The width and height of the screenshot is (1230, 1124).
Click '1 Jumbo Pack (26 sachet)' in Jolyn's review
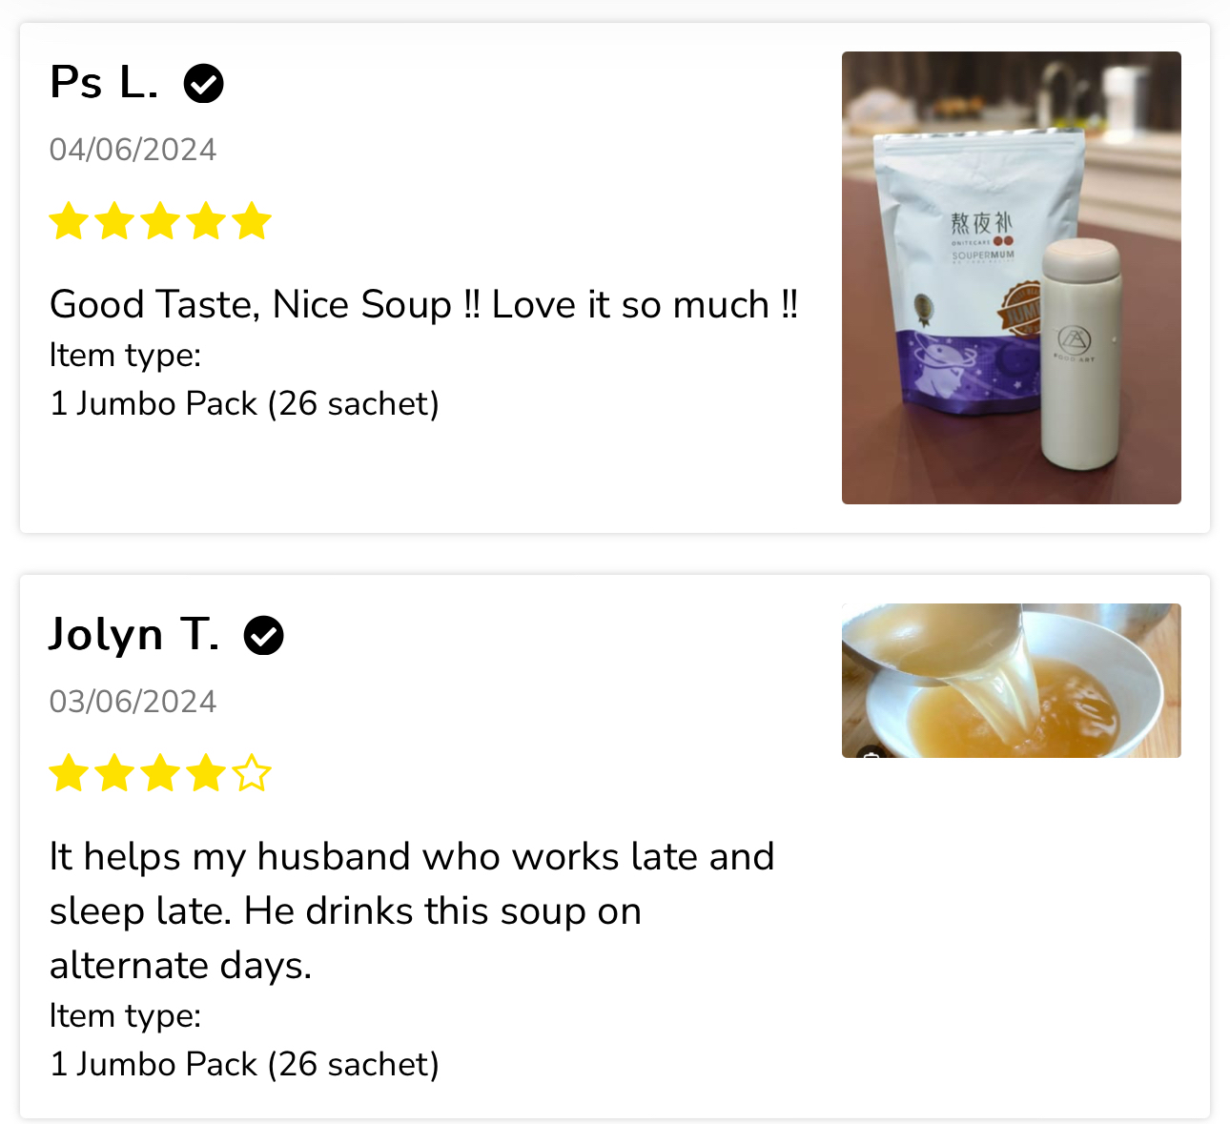[x=244, y=1065]
